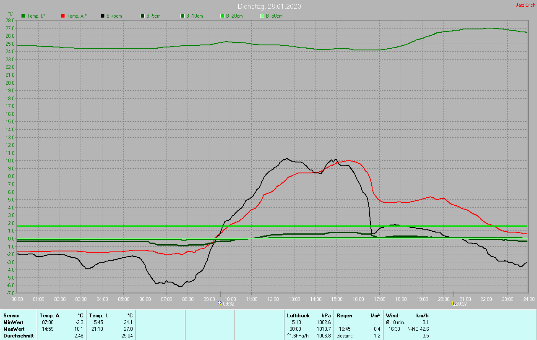This screenshot has width=537, height=340.
Task: Click the dark green Temp. I.* legend swatch
Action: 23,16
